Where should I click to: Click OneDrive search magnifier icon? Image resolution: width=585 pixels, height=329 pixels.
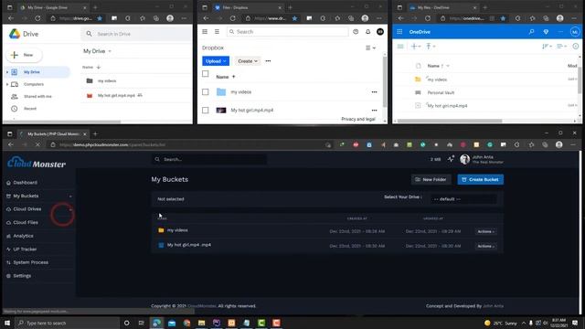tap(531, 32)
